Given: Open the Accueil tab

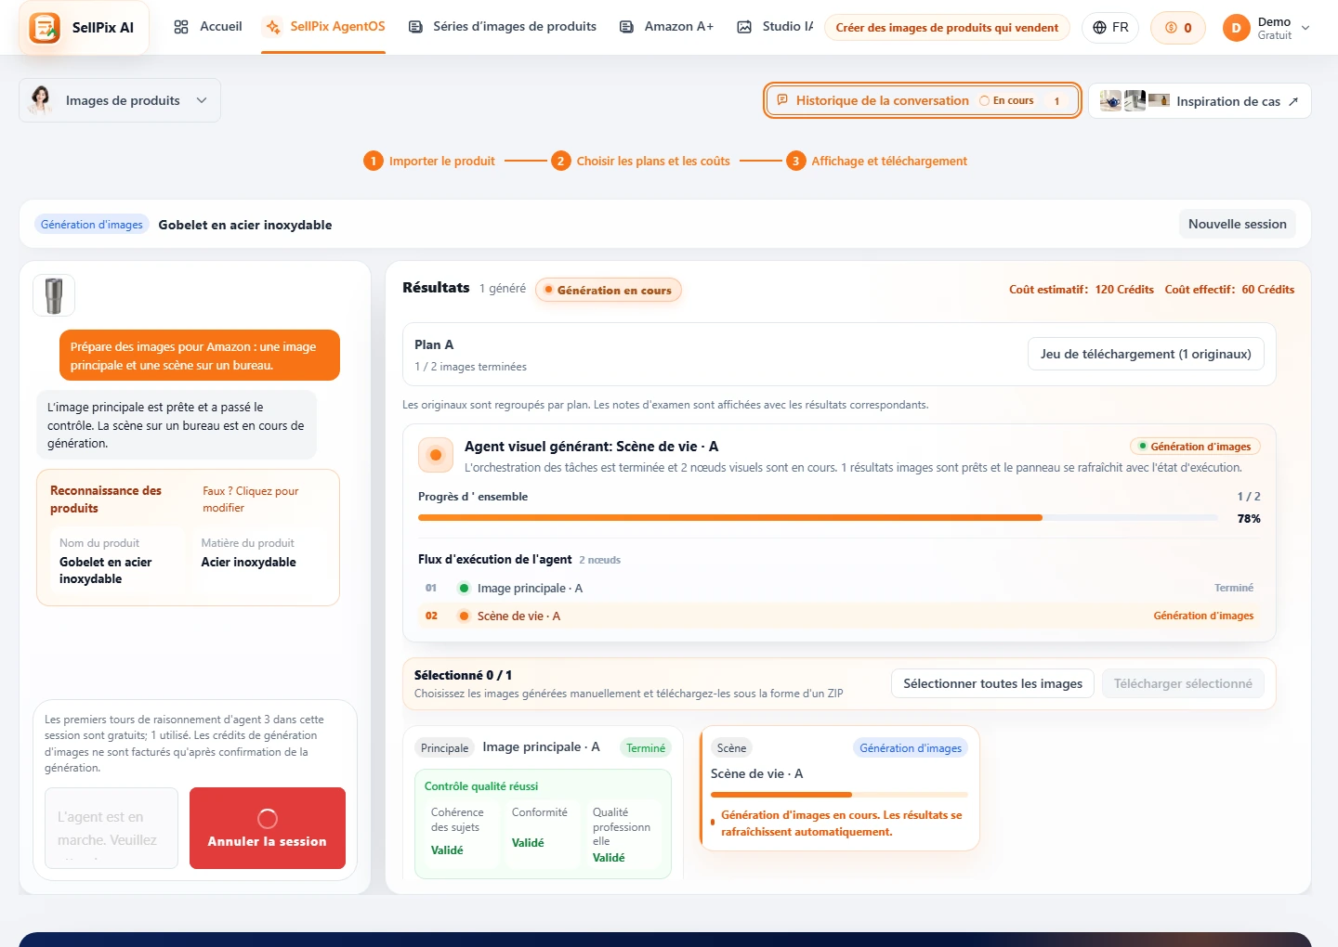Looking at the screenshot, I should (x=208, y=27).
